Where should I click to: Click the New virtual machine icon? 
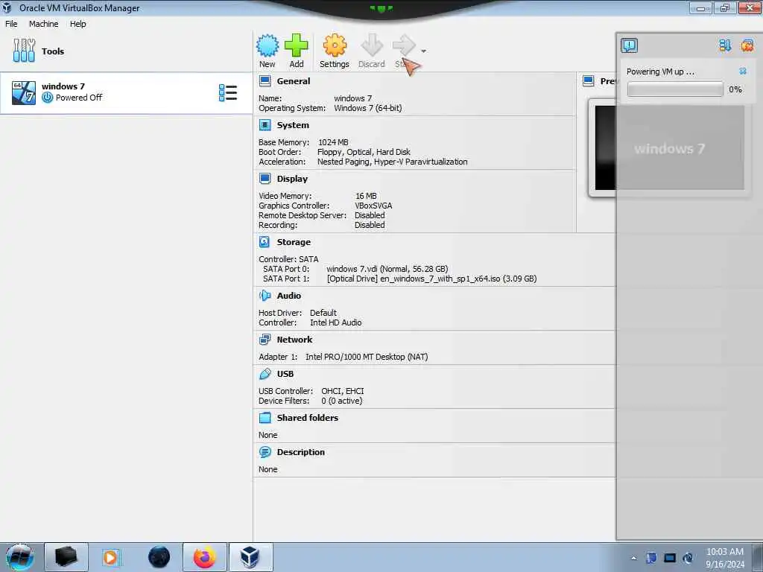point(267,45)
